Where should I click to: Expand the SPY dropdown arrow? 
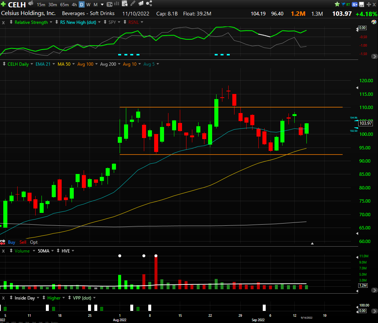tap(119, 22)
